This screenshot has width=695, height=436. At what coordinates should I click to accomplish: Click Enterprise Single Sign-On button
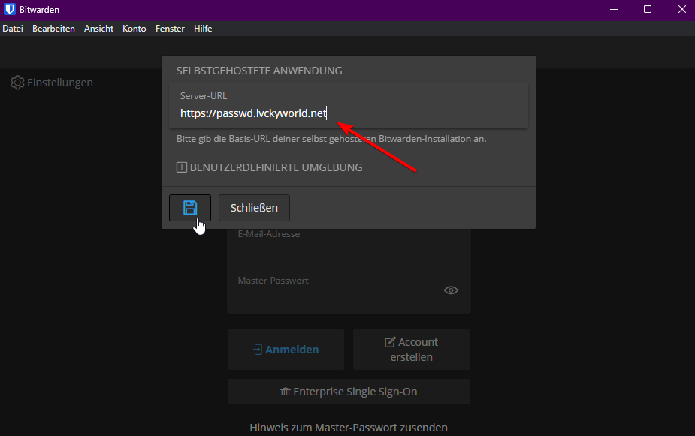(349, 392)
